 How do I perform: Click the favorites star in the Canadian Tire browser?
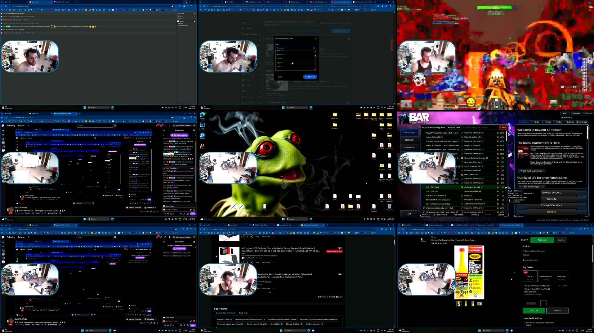tap(573, 229)
